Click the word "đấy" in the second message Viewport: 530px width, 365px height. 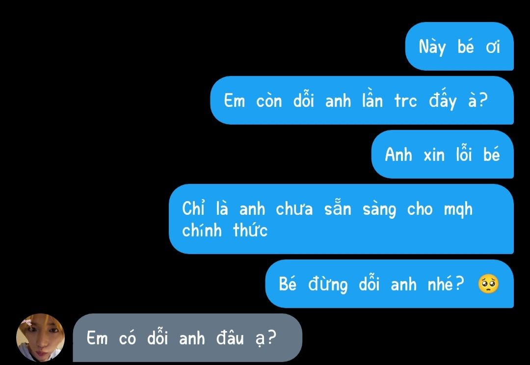click(443, 101)
